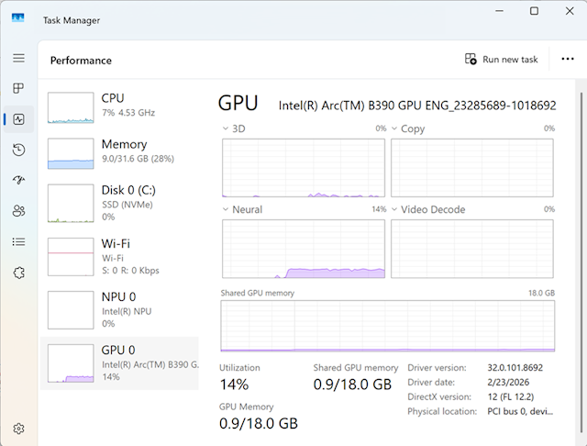The image size is (587, 446).
Task: Open the Users page icon
Action: tap(18, 211)
